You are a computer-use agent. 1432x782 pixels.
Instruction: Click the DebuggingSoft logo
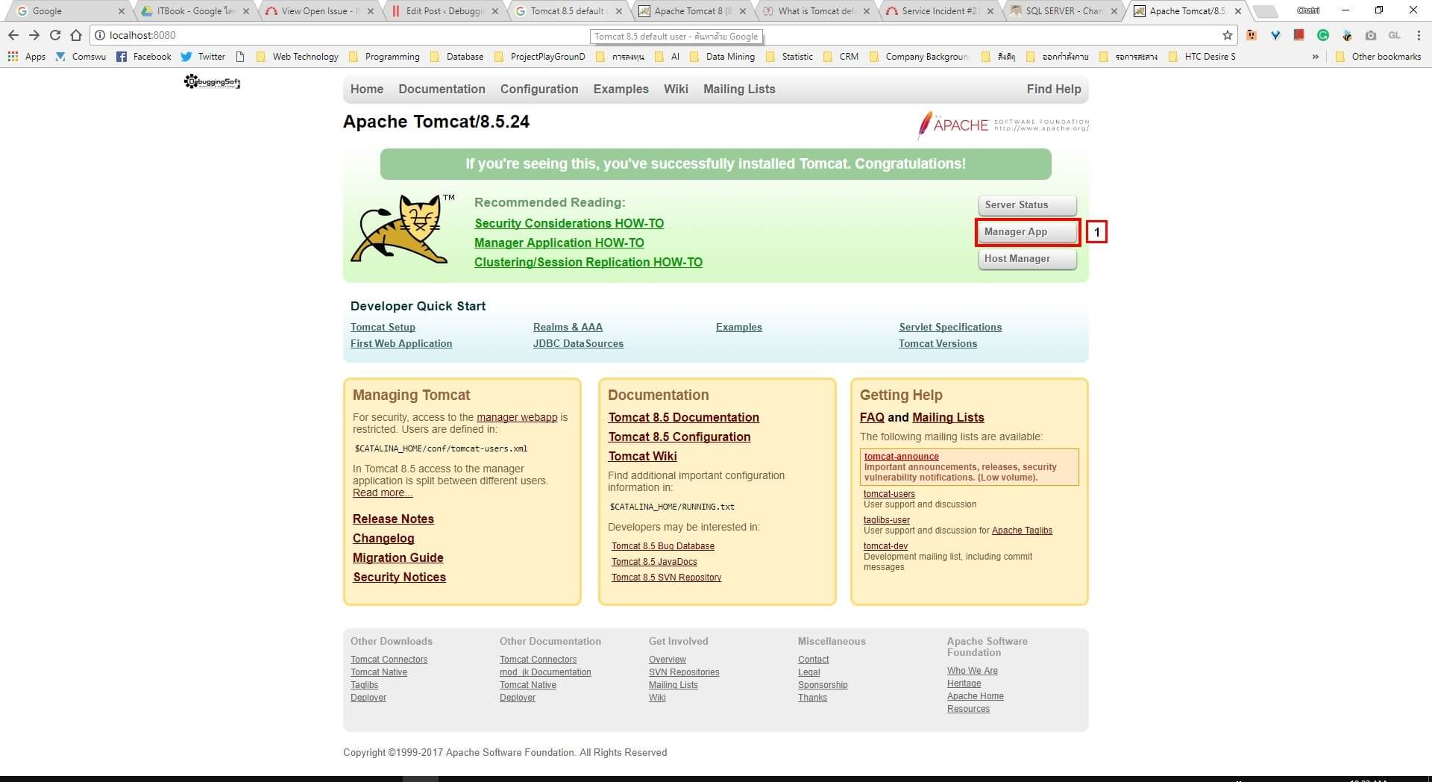click(x=213, y=82)
